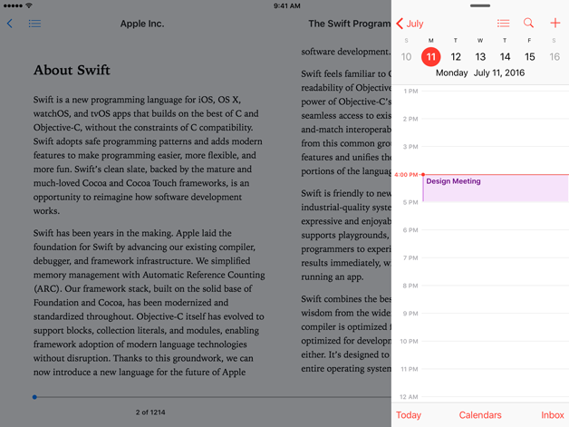
Task: Tap the back arrow in iBooks
Action: click(x=10, y=24)
